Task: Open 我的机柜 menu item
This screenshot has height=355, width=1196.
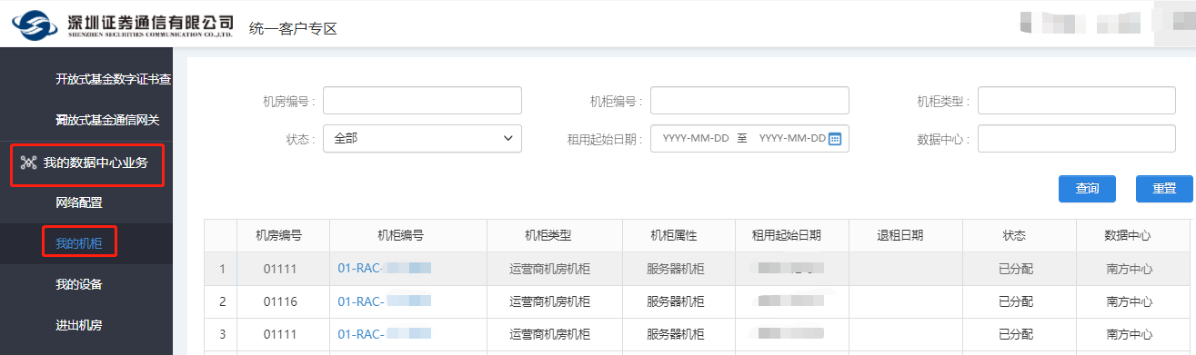Action: pyautogui.click(x=79, y=243)
